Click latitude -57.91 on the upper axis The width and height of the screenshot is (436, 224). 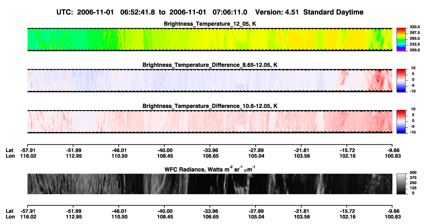click(x=28, y=150)
